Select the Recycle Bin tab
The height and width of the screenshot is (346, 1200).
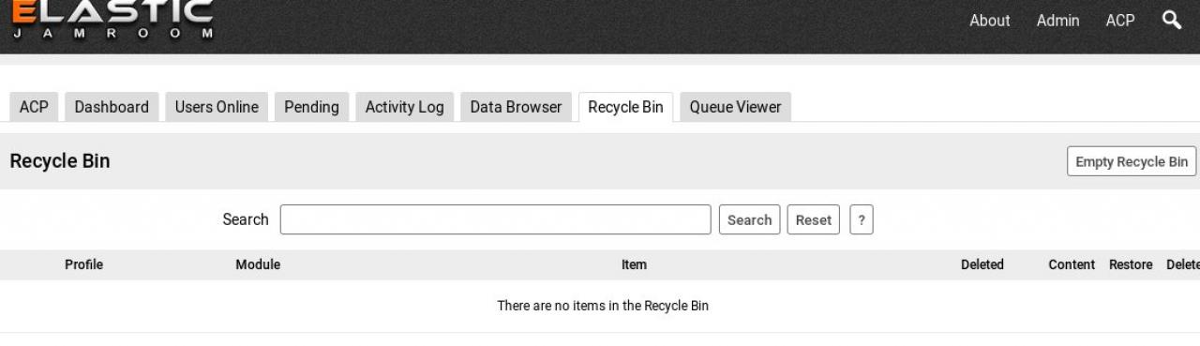click(625, 107)
